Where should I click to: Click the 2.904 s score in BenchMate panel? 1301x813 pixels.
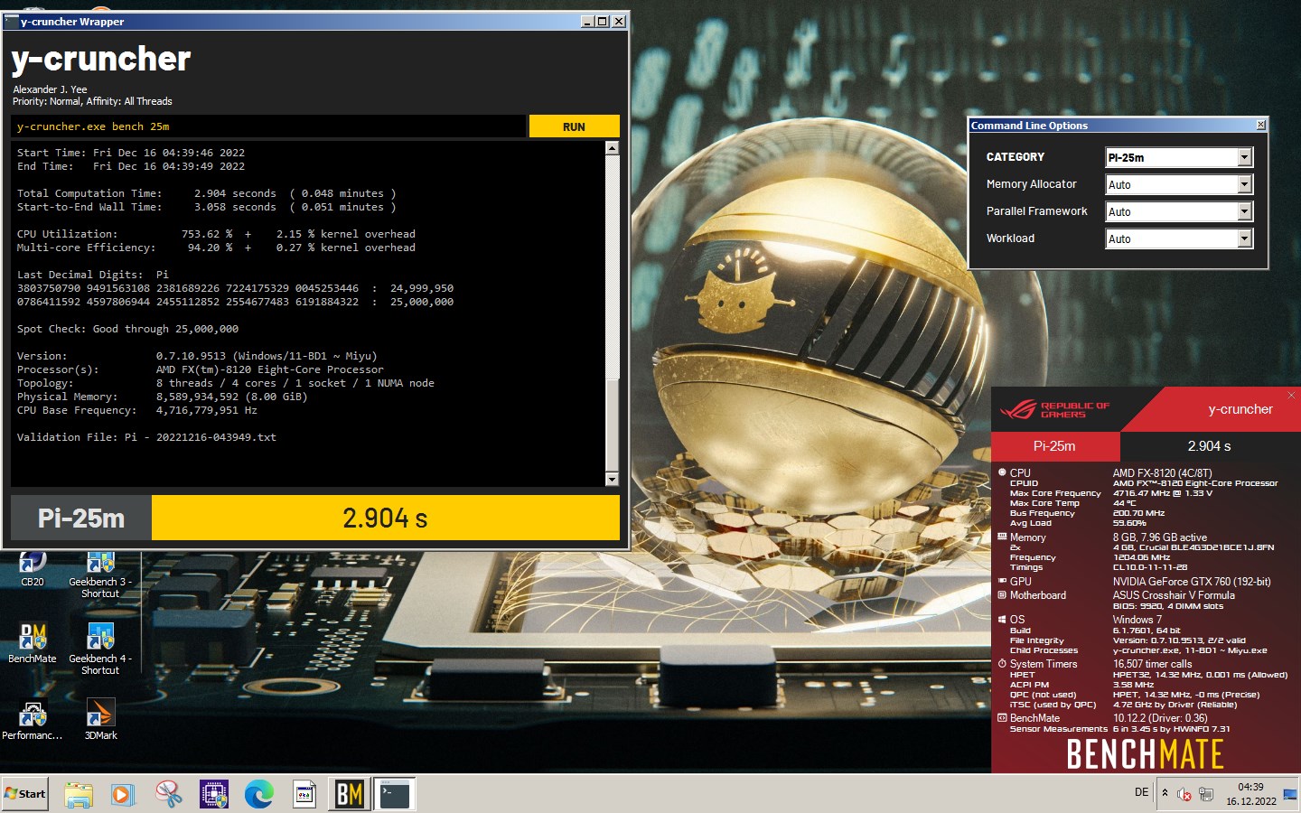click(1209, 446)
